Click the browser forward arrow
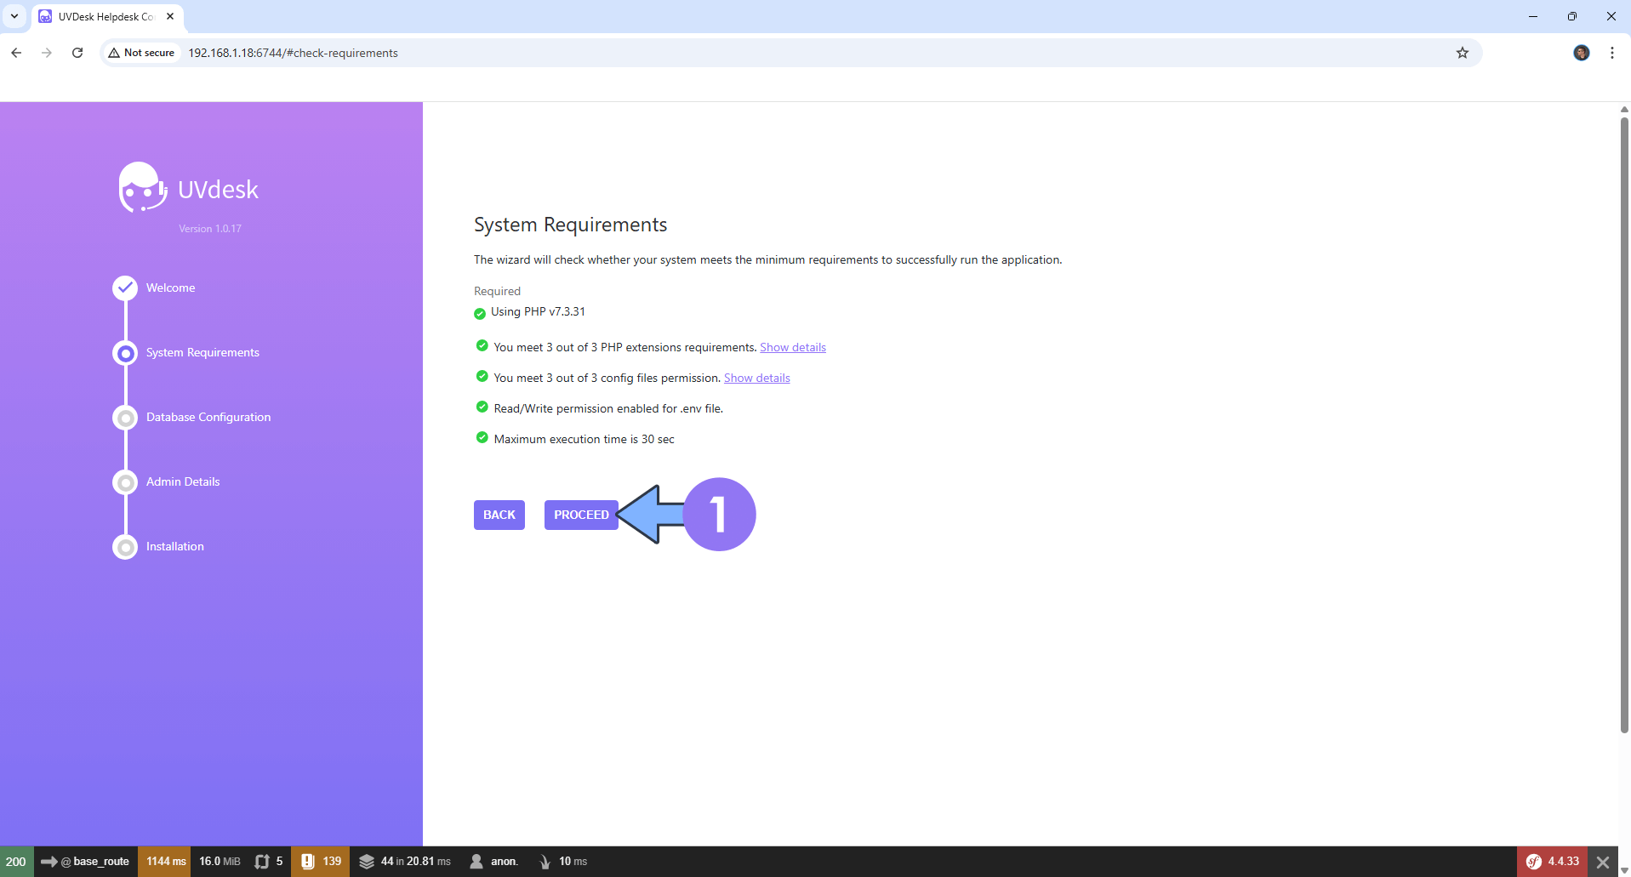 tap(47, 53)
